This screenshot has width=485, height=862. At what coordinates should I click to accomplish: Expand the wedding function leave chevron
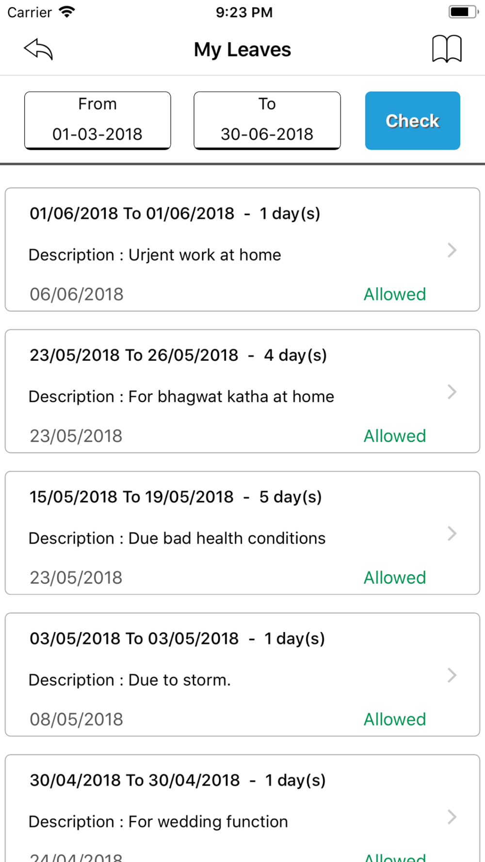452,817
